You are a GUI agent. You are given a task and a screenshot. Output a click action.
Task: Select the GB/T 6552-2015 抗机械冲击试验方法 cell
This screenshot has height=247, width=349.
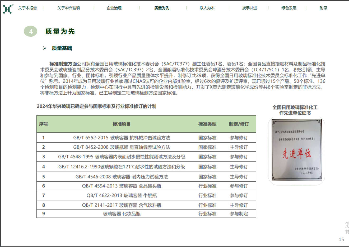coord(122,138)
